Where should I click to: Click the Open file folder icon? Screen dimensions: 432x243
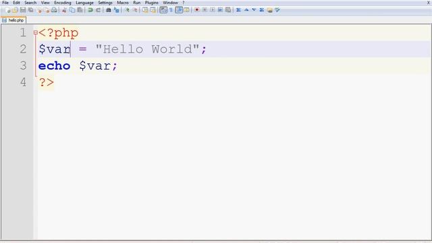15,10
